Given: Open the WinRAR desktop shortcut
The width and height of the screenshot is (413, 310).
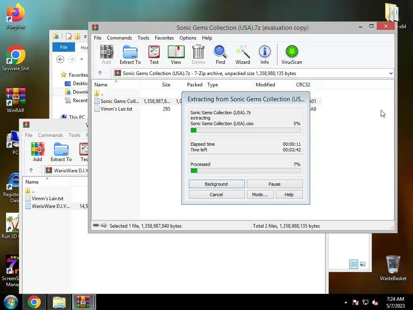Looking at the screenshot, I should coord(16,100).
